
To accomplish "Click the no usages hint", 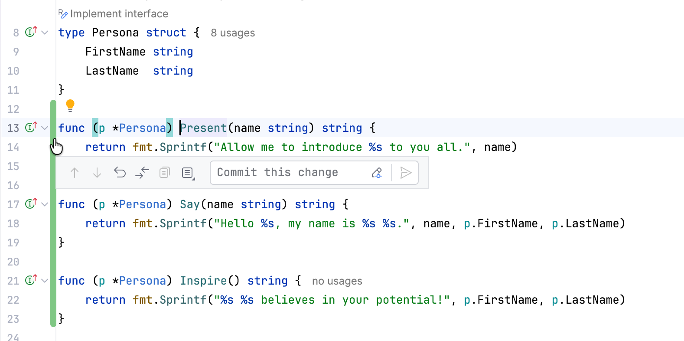I will click(x=337, y=281).
